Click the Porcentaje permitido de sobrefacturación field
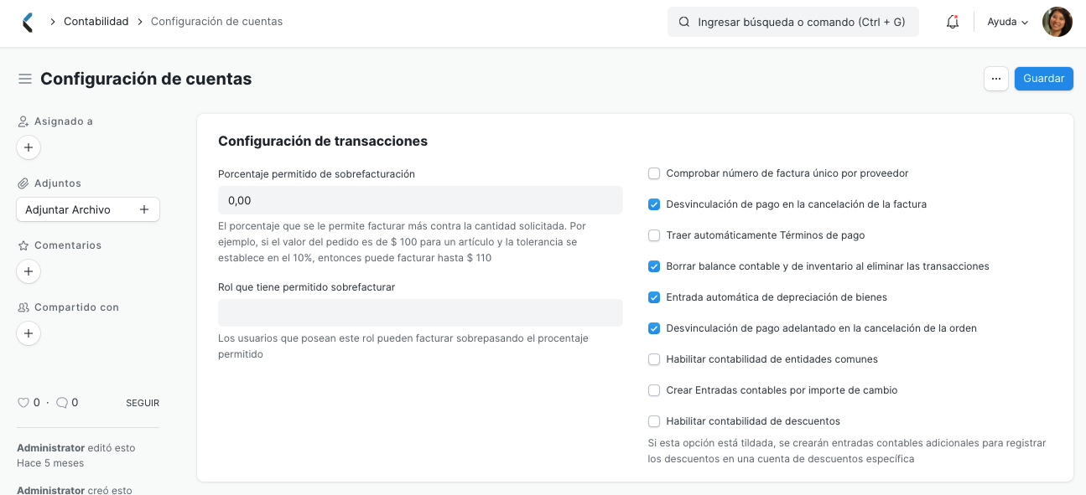1086x495 pixels. [x=420, y=200]
